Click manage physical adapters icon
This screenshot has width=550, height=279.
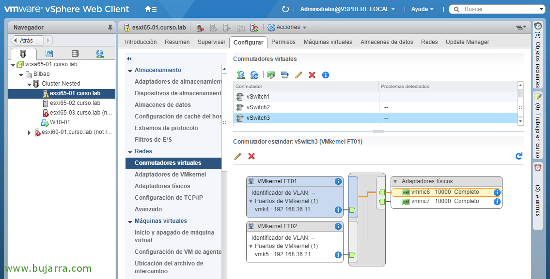pos(271,75)
